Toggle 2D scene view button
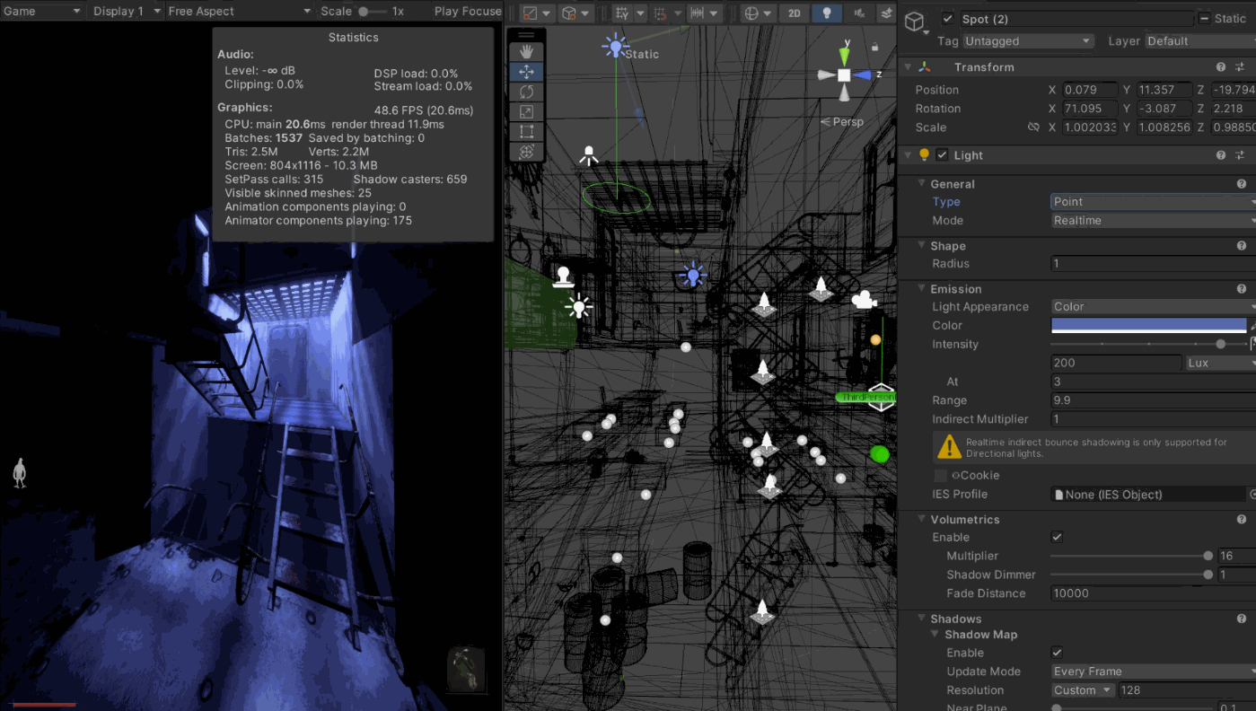 pyautogui.click(x=794, y=13)
